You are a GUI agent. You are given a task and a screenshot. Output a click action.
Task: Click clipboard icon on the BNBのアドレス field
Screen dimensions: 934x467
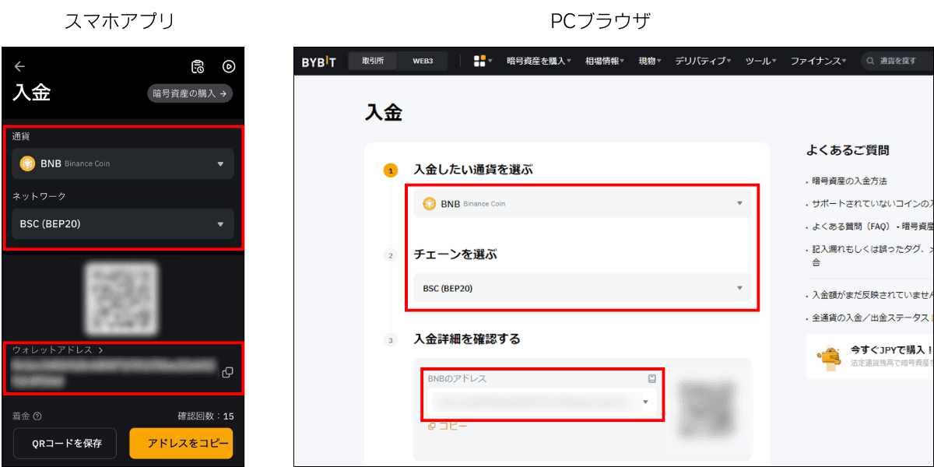[x=653, y=377]
